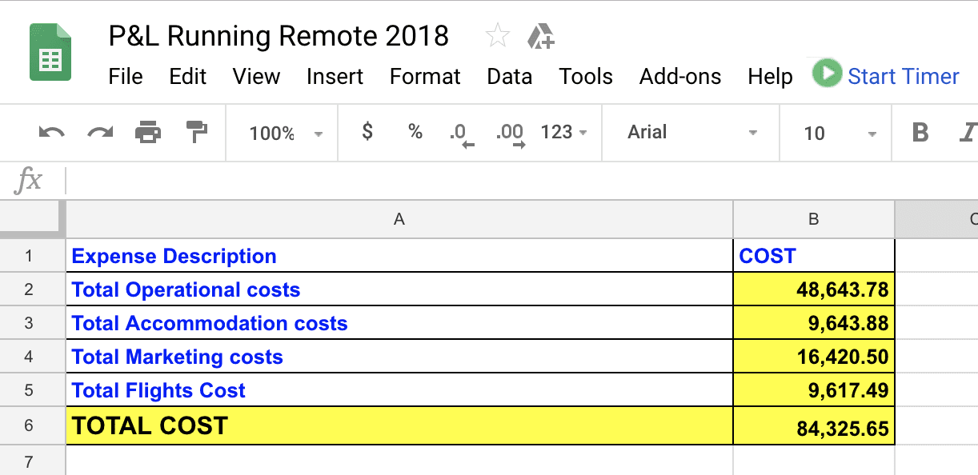Increase decimal places

512,133
